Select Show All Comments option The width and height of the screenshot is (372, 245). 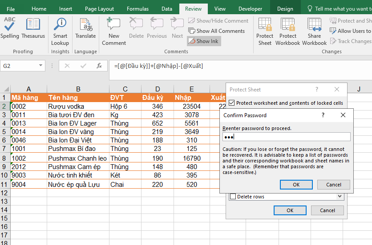(216, 31)
